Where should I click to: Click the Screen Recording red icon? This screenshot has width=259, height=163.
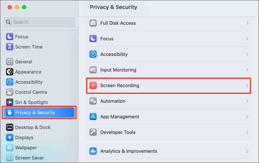[93, 86]
